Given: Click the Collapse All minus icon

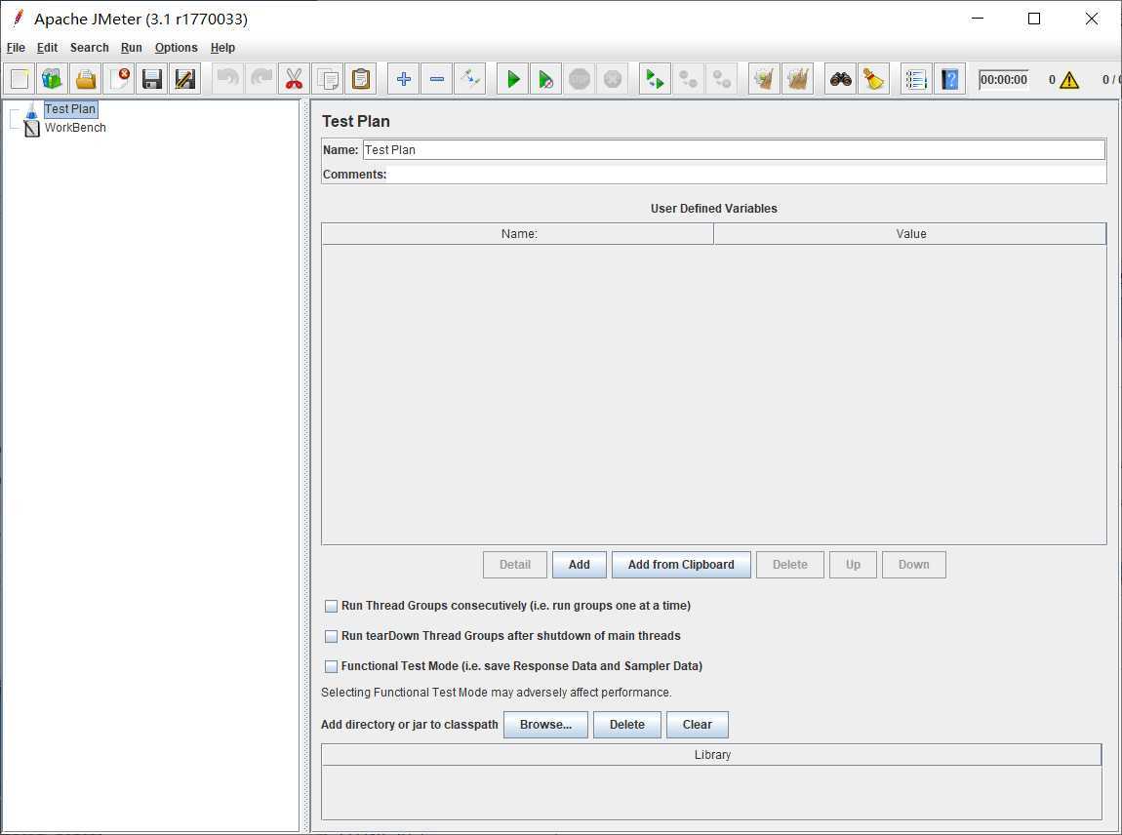Looking at the screenshot, I should (x=437, y=80).
